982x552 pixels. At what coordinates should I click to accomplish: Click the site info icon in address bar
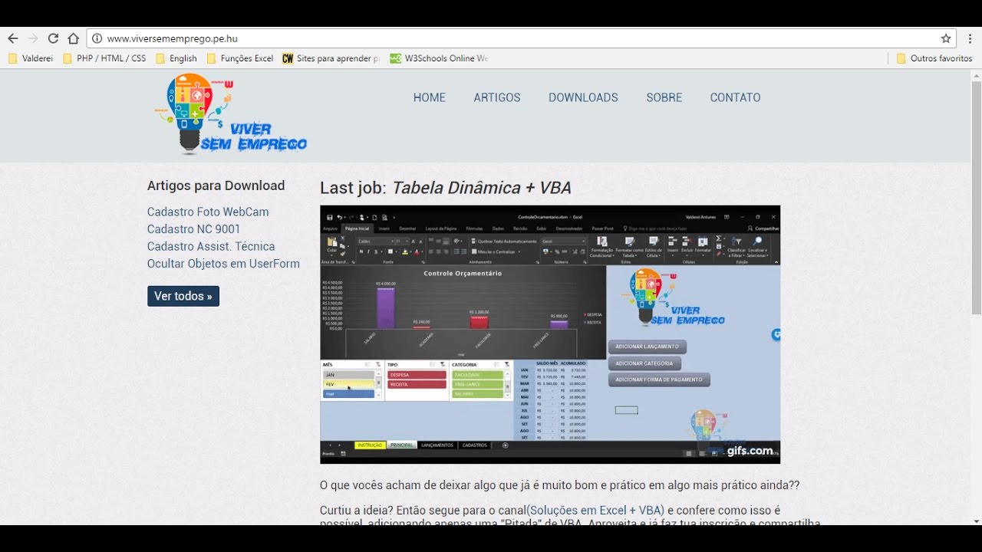click(x=97, y=38)
